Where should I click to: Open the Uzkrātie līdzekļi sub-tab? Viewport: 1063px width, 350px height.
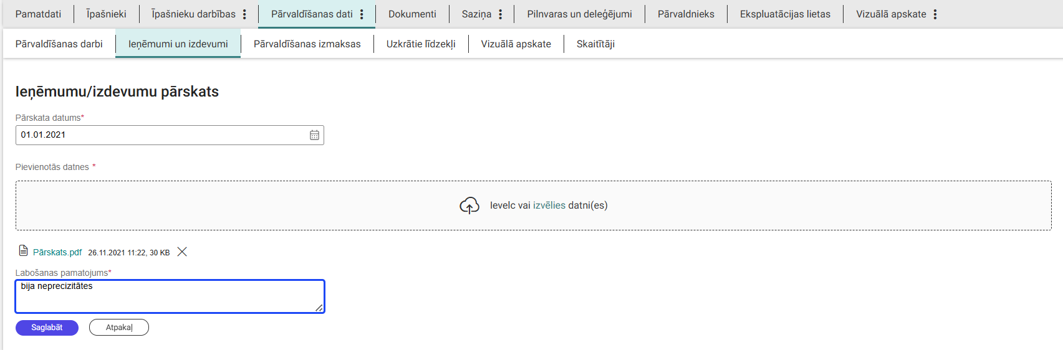point(421,44)
